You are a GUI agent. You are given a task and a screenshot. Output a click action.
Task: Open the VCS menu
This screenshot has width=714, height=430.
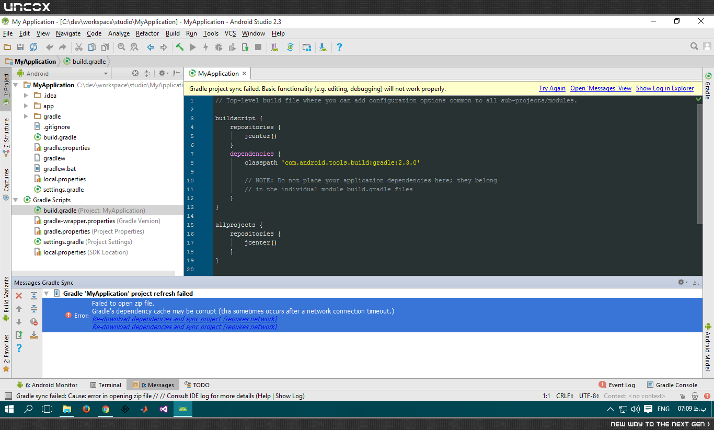click(x=231, y=33)
